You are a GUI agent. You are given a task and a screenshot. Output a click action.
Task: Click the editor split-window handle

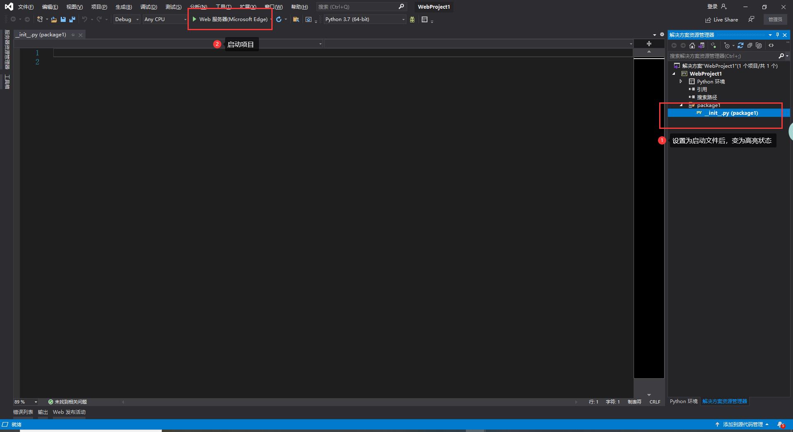tap(649, 44)
